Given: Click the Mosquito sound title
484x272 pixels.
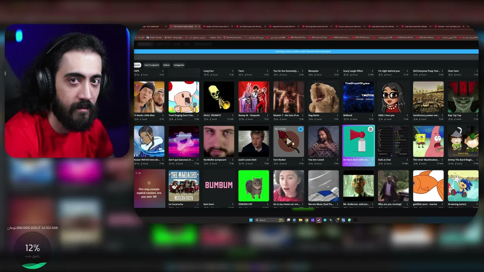Looking at the screenshot, I should [x=313, y=71].
